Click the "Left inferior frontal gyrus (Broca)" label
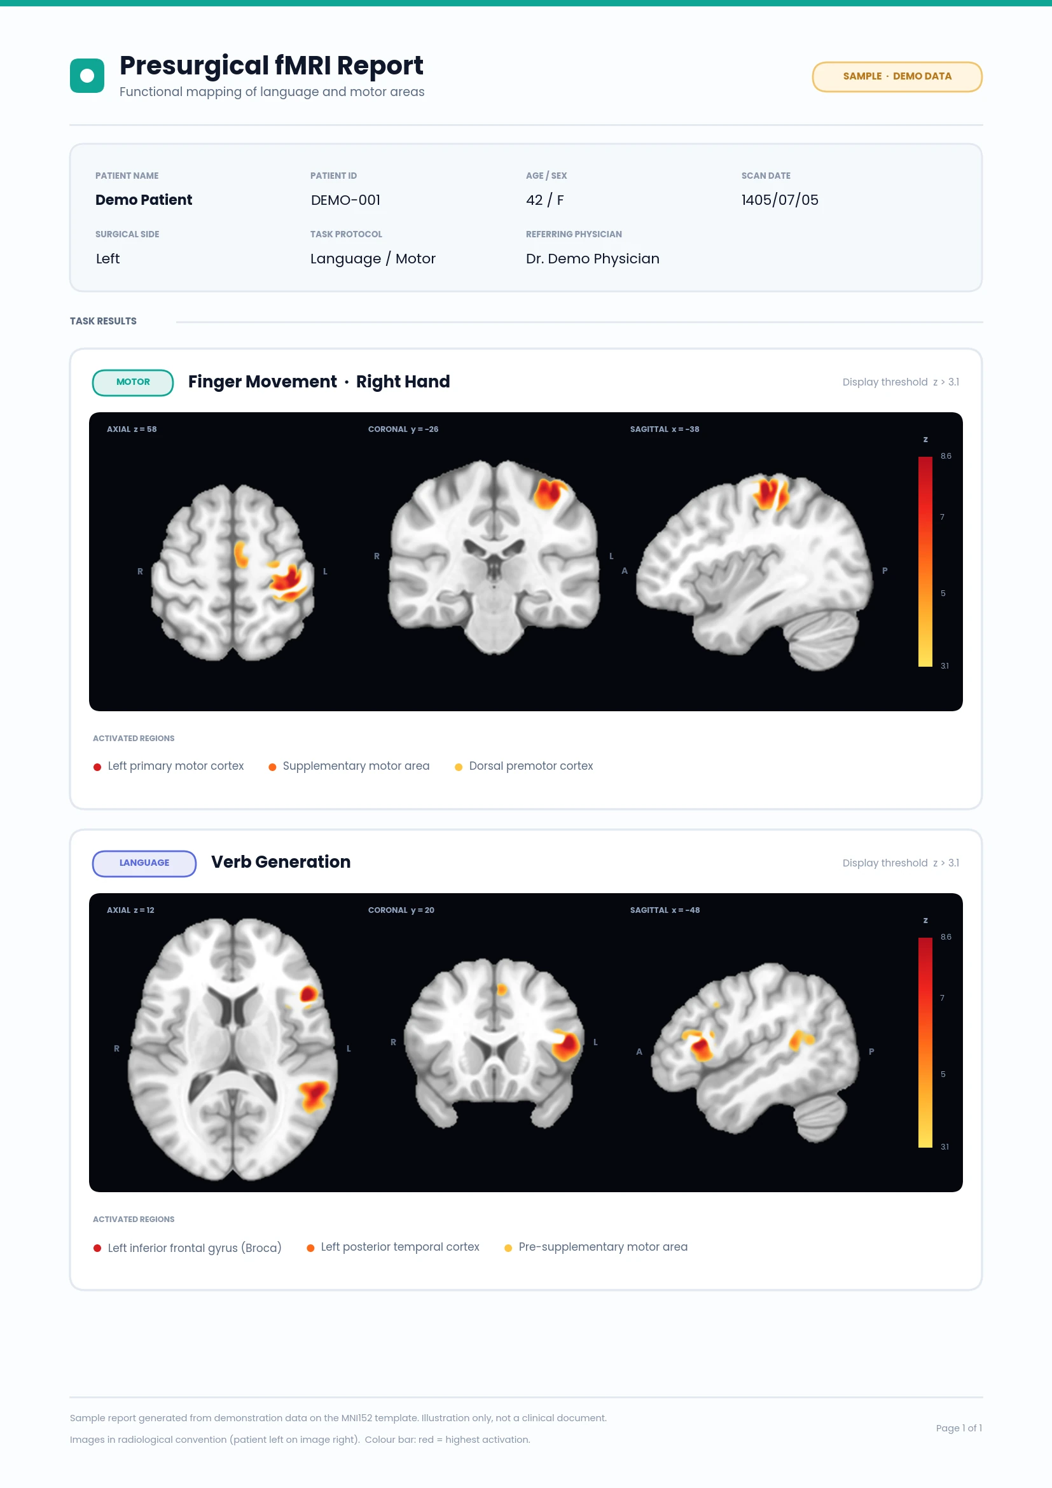Viewport: 1052px width, 1488px height. click(x=195, y=1248)
